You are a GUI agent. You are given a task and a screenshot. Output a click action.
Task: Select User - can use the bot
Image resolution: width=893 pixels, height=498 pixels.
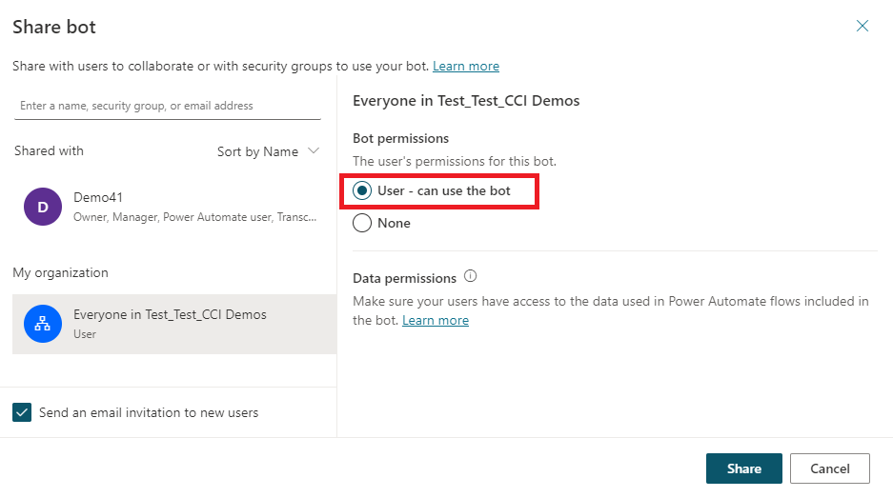point(361,190)
